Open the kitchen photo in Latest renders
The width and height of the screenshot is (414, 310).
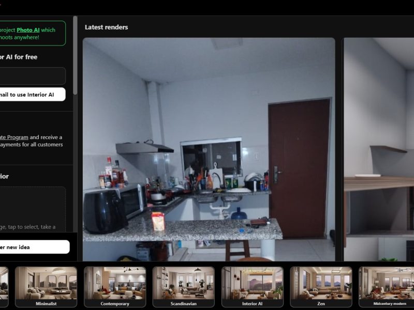click(x=209, y=149)
